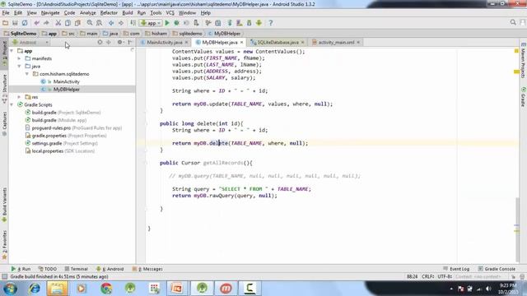Viewport: 527px width, 296px height.
Task: Click the Undo arrow icon
Action: pyautogui.click(x=36, y=23)
